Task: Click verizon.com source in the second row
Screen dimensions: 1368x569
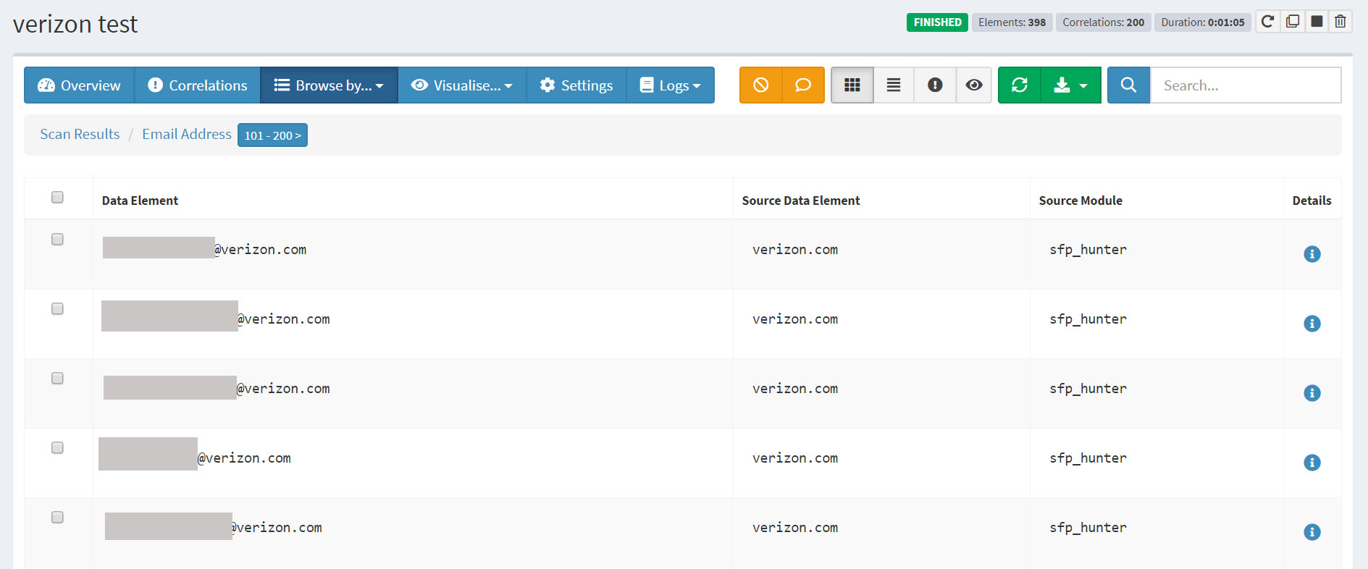Action: [795, 319]
